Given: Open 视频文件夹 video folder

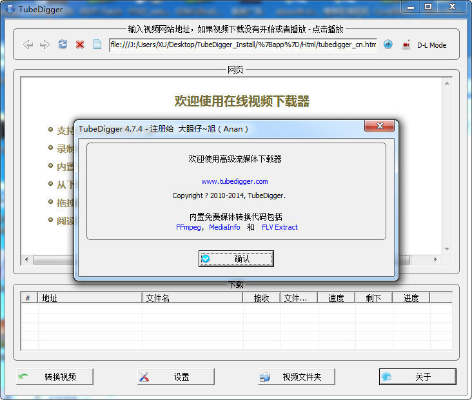Looking at the screenshot, I should click(x=297, y=377).
